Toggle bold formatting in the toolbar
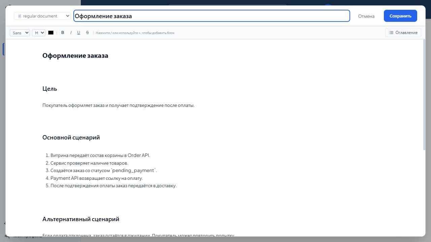This screenshot has width=431, height=242. tap(63, 33)
